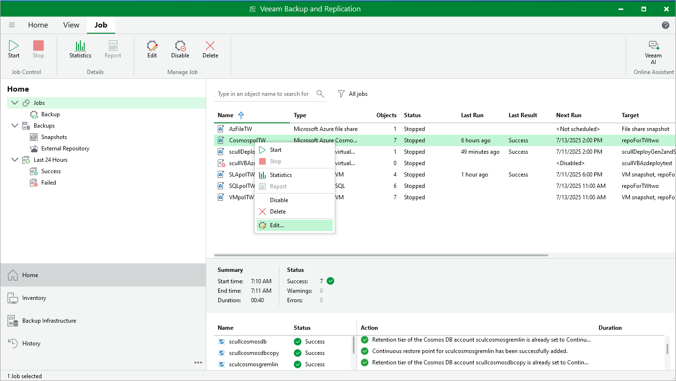
Task: Sort jobs by Target column
Action: [630, 115]
